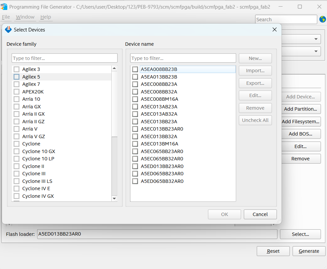327x269 pixels.
Task: Open the File menu
Action: [6, 17]
